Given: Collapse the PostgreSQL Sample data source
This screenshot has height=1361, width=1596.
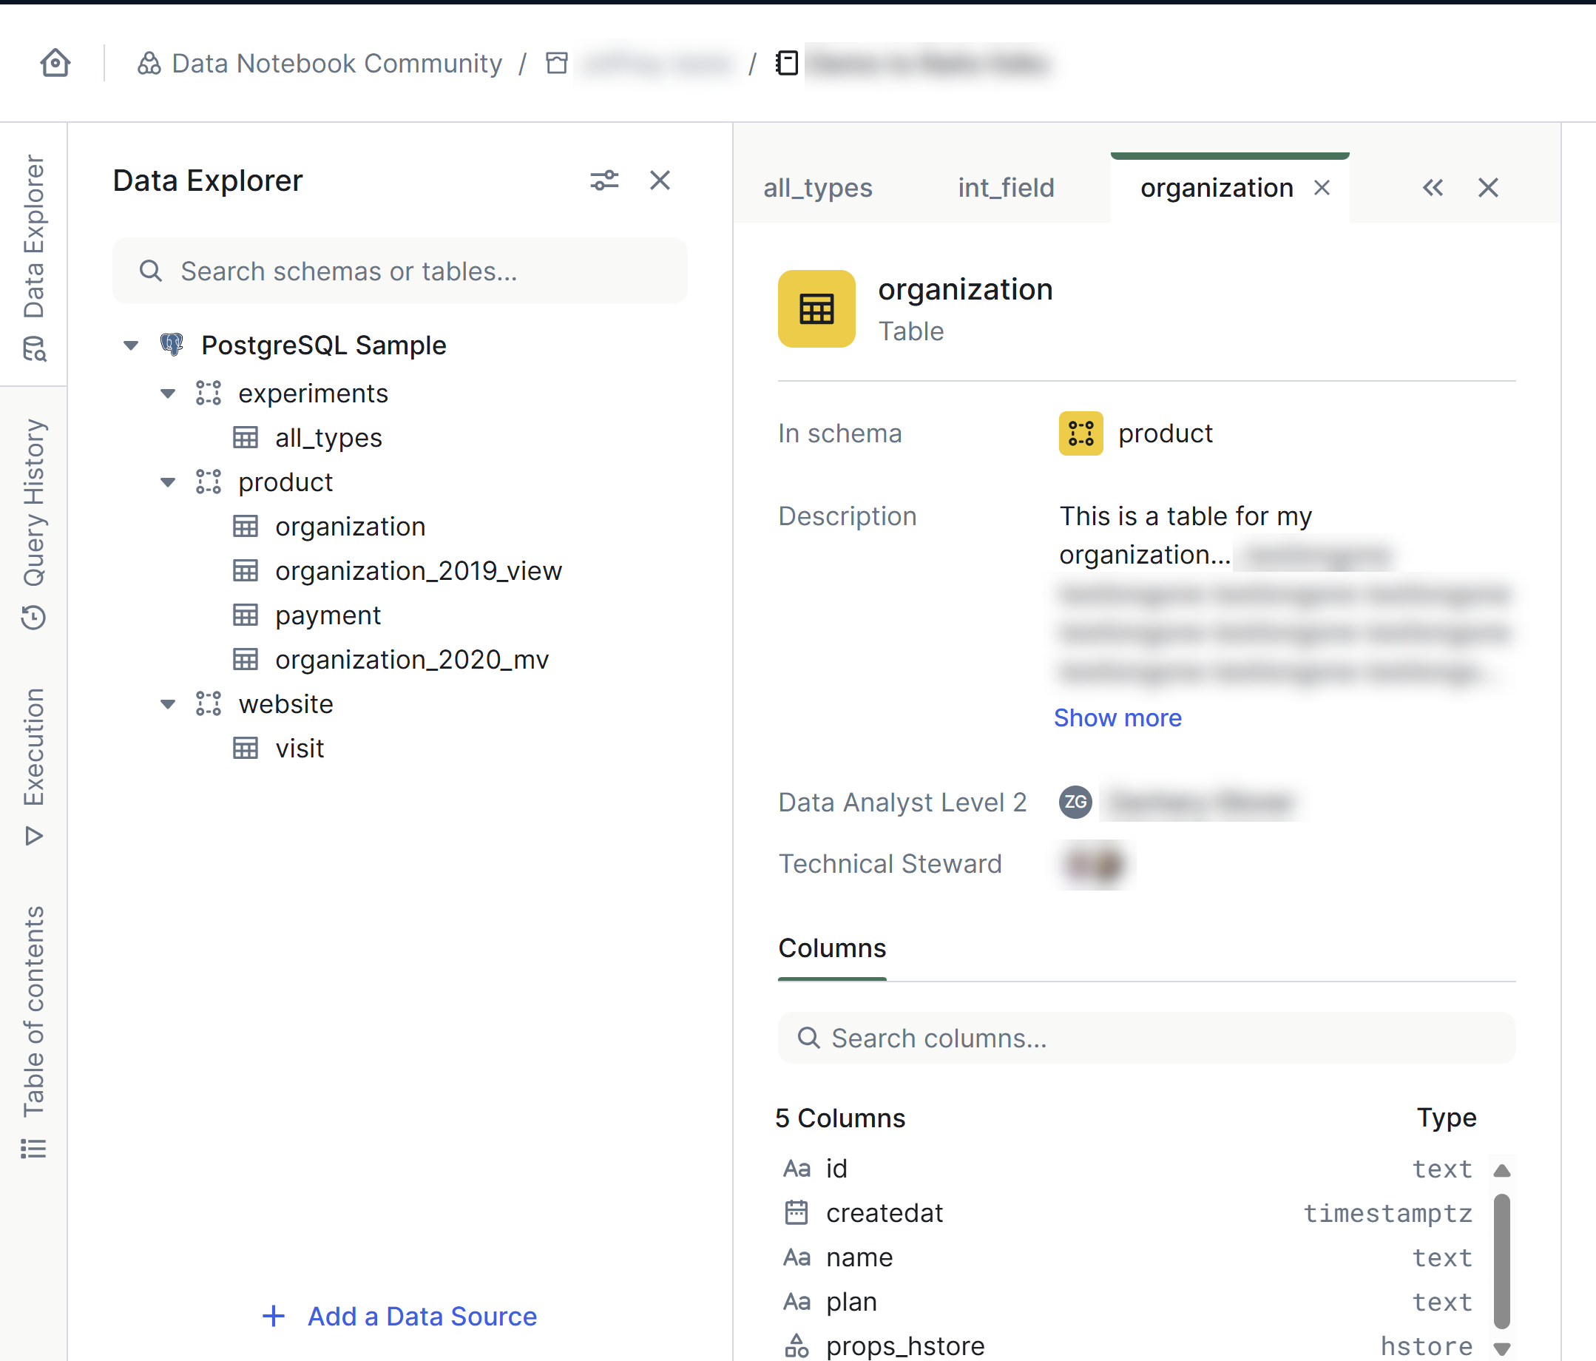Looking at the screenshot, I should click(x=131, y=345).
